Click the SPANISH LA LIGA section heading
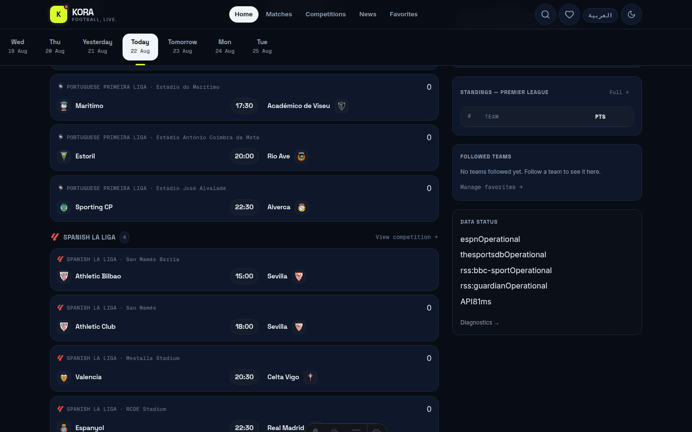The image size is (692, 432). pos(89,237)
